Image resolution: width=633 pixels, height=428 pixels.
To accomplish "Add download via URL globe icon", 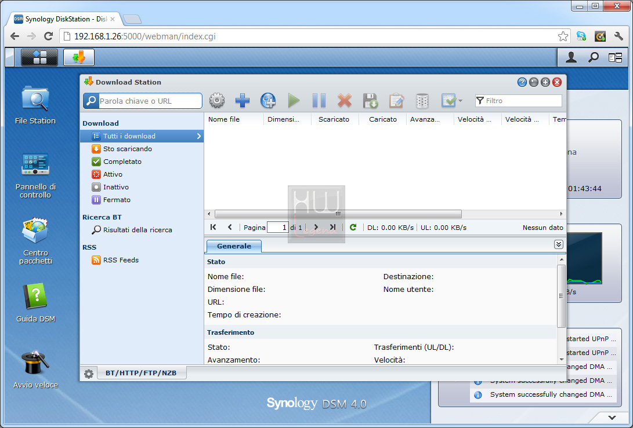I will (268, 100).
